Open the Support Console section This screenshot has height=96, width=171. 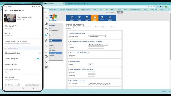tap(110, 18)
